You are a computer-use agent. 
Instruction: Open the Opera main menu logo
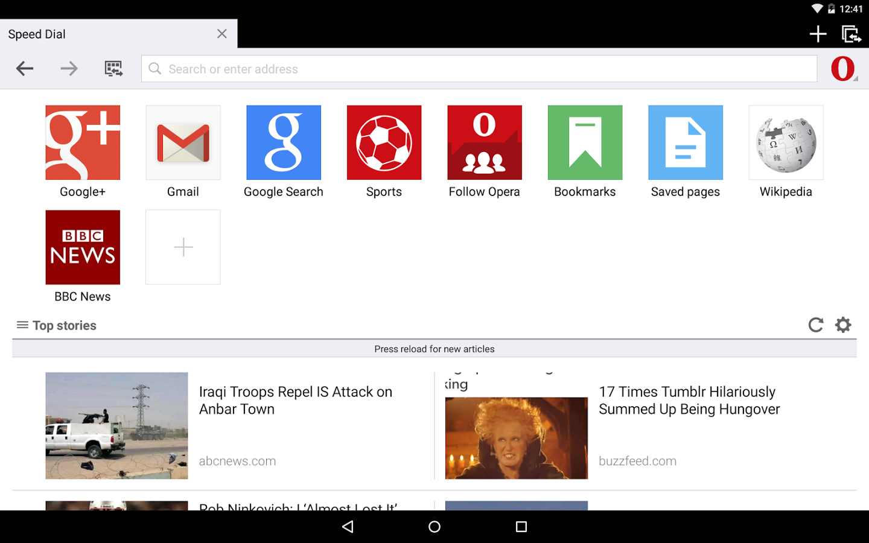pos(844,69)
